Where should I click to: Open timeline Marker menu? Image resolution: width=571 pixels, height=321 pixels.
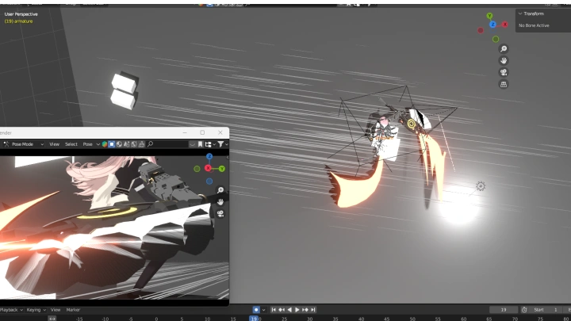73,310
